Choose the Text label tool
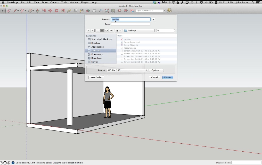The width and height of the screenshot is (262, 165). point(75,11)
